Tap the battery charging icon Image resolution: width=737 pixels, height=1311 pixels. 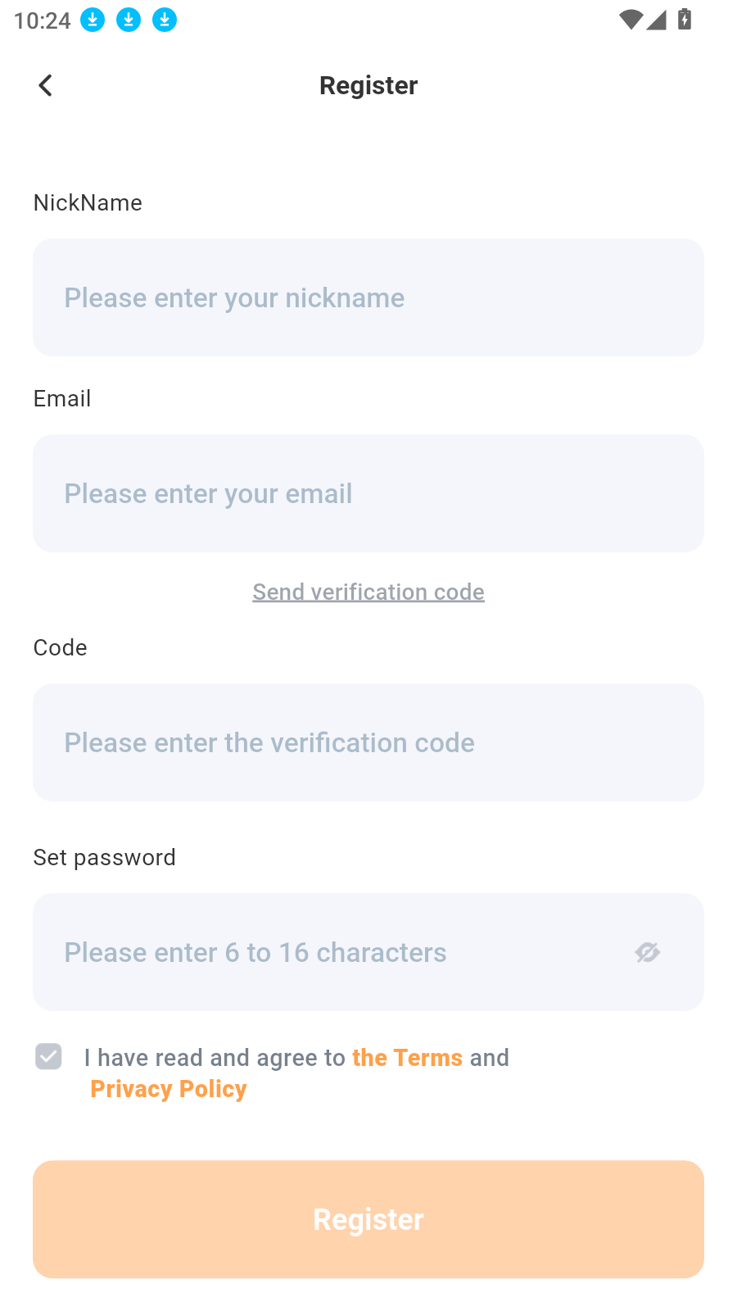[685, 20]
